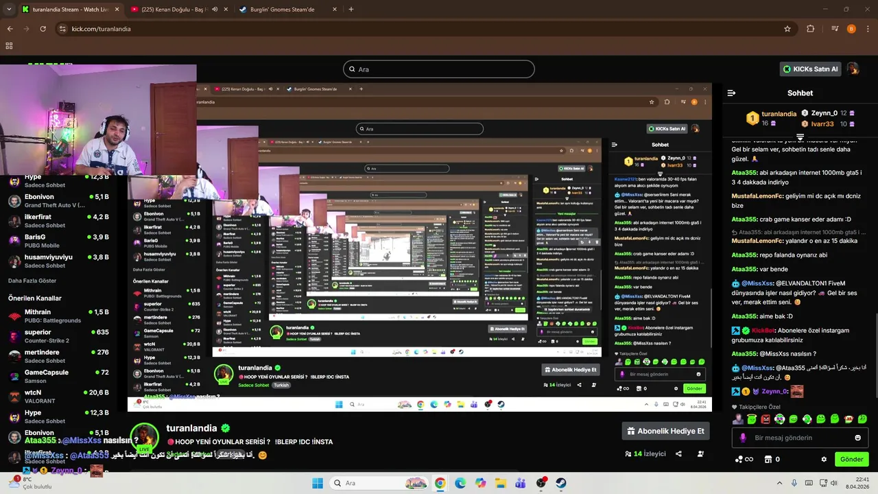Click Bir mesaj gönderin input

coord(800,438)
